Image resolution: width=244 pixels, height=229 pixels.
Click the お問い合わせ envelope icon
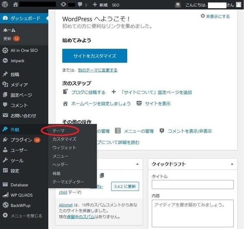click(5, 115)
